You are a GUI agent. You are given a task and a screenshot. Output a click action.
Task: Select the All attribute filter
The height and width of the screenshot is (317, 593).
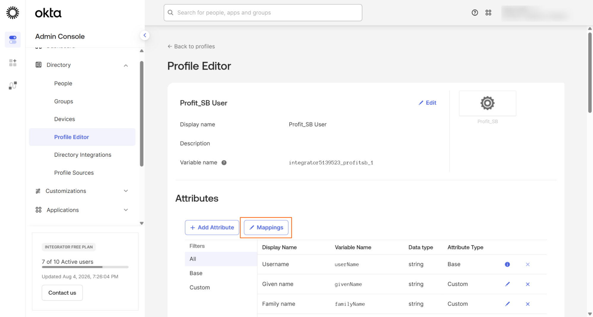tap(221, 259)
